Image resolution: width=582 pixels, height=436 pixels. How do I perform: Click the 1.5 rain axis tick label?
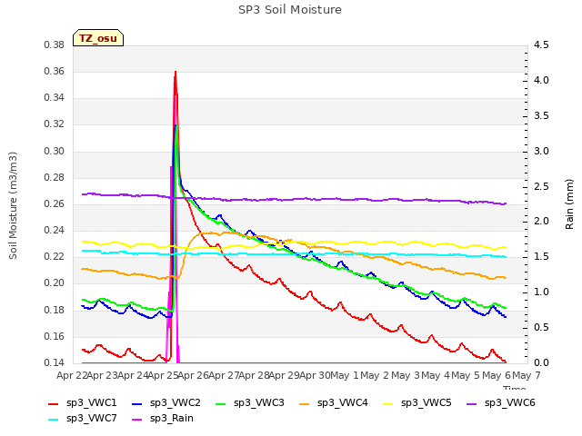pos(541,257)
